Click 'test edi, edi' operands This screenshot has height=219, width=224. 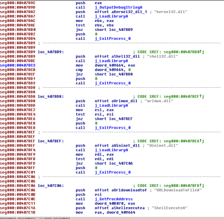pos(104,159)
